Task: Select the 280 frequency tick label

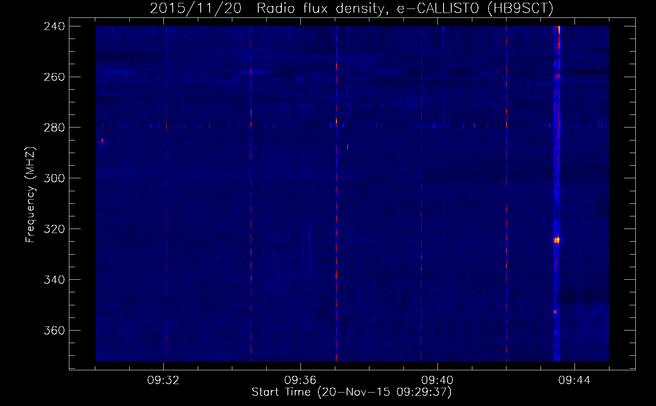Action: pos(54,128)
